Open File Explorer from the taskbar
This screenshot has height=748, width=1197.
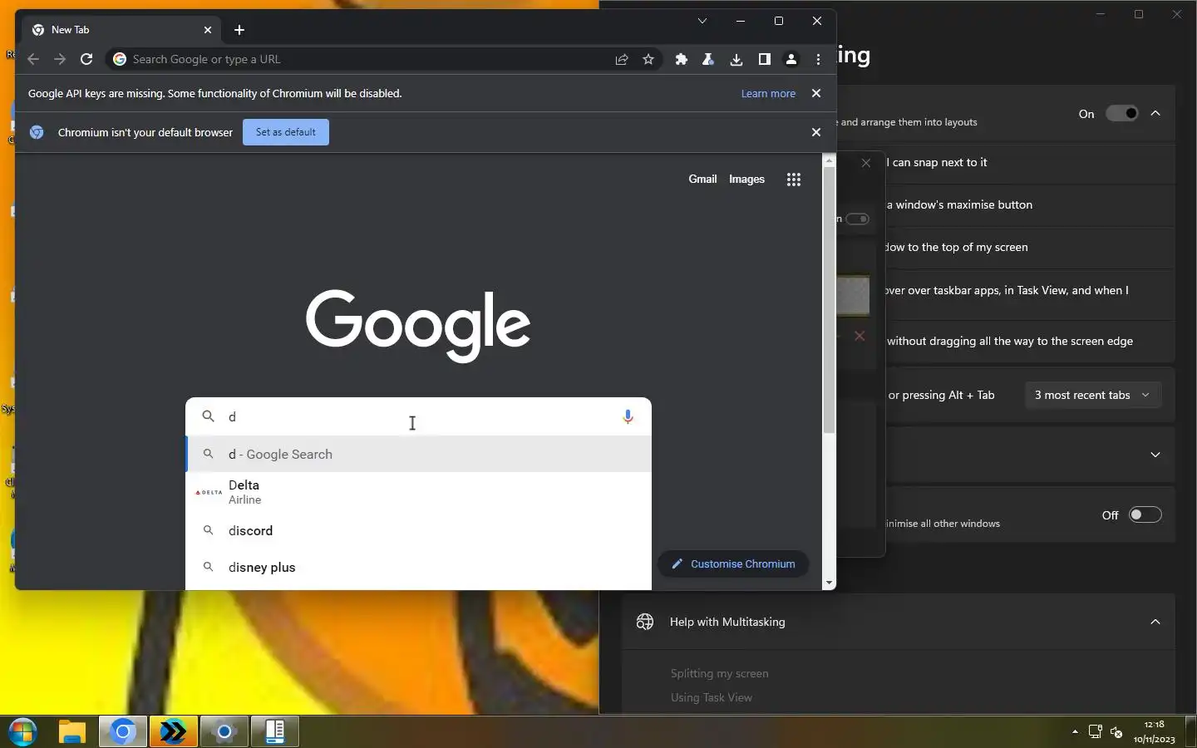72,731
